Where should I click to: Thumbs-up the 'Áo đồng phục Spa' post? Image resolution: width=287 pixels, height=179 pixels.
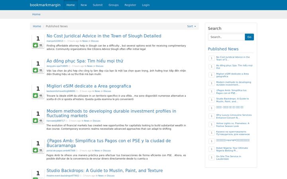tap(35, 70)
